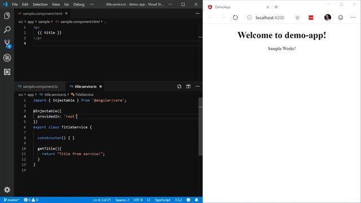Expand the hidden menu items ellipsis
The height and width of the screenshot is (203, 361).
pyautogui.click(x=92, y=4)
